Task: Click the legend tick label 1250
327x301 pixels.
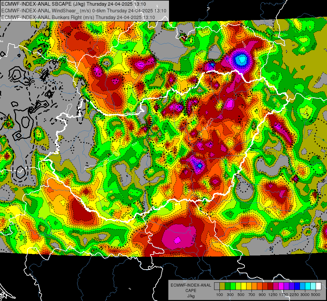Action: point(273,295)
